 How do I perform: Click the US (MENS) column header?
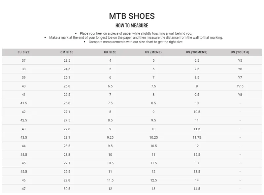(153, 52)
